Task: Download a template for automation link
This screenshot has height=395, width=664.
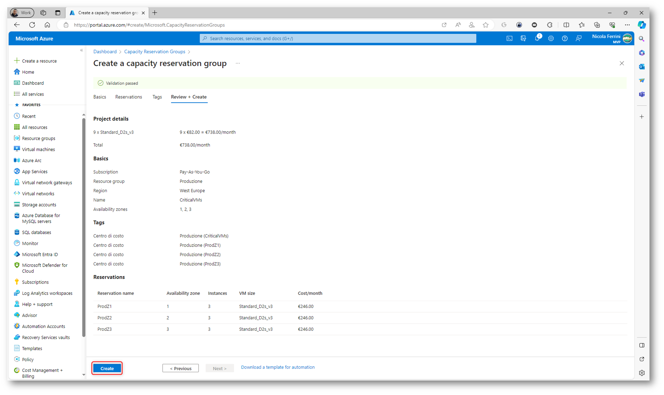Action: (278, 367)
